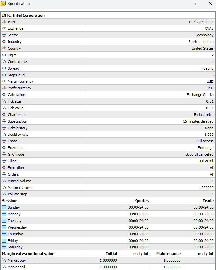The width and height of the screenshot is (216, 270).
Task: Click the Sessions section header
Action: 10,201
